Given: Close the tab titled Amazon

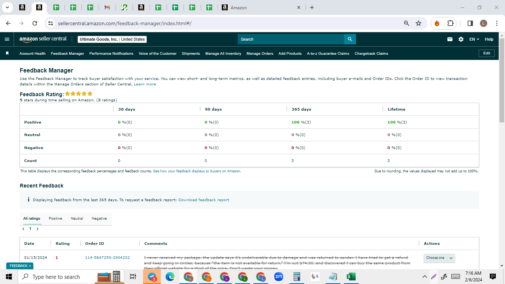Looking at the screenshot, I should [299, 7].
